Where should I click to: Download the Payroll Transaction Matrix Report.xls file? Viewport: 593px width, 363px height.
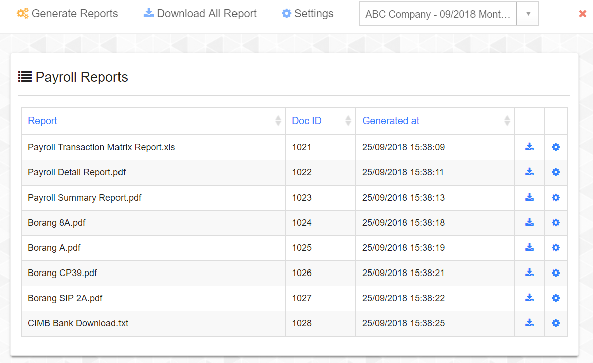click(529, 147)
